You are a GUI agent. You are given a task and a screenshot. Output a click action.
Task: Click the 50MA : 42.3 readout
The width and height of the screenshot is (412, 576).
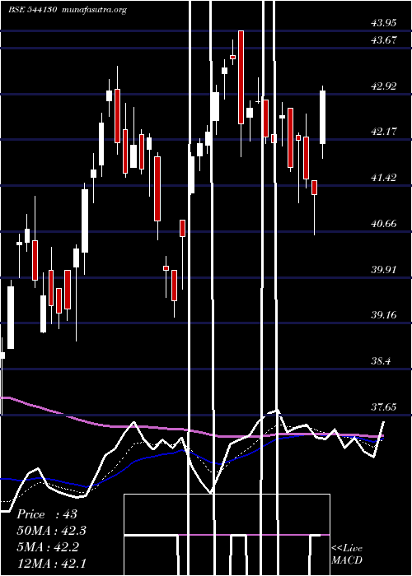(x=52, y=531)
